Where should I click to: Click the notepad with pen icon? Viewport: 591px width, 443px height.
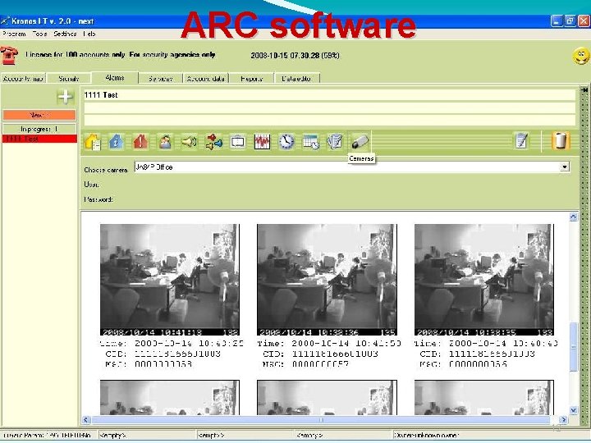point(522,141)
